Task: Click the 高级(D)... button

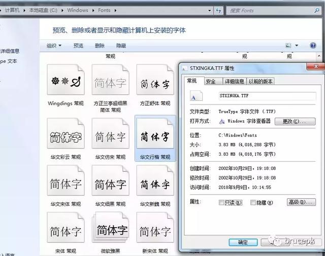Action: [301, 202]
